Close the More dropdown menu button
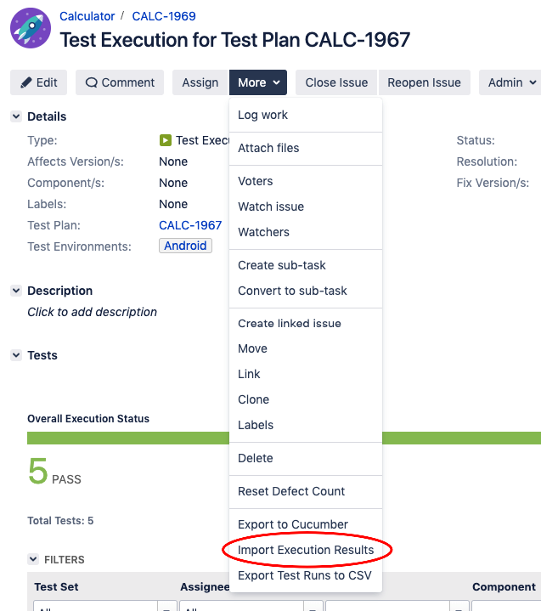Image resolution: width=541 pixels, height=611 pixels. (258, 82)
